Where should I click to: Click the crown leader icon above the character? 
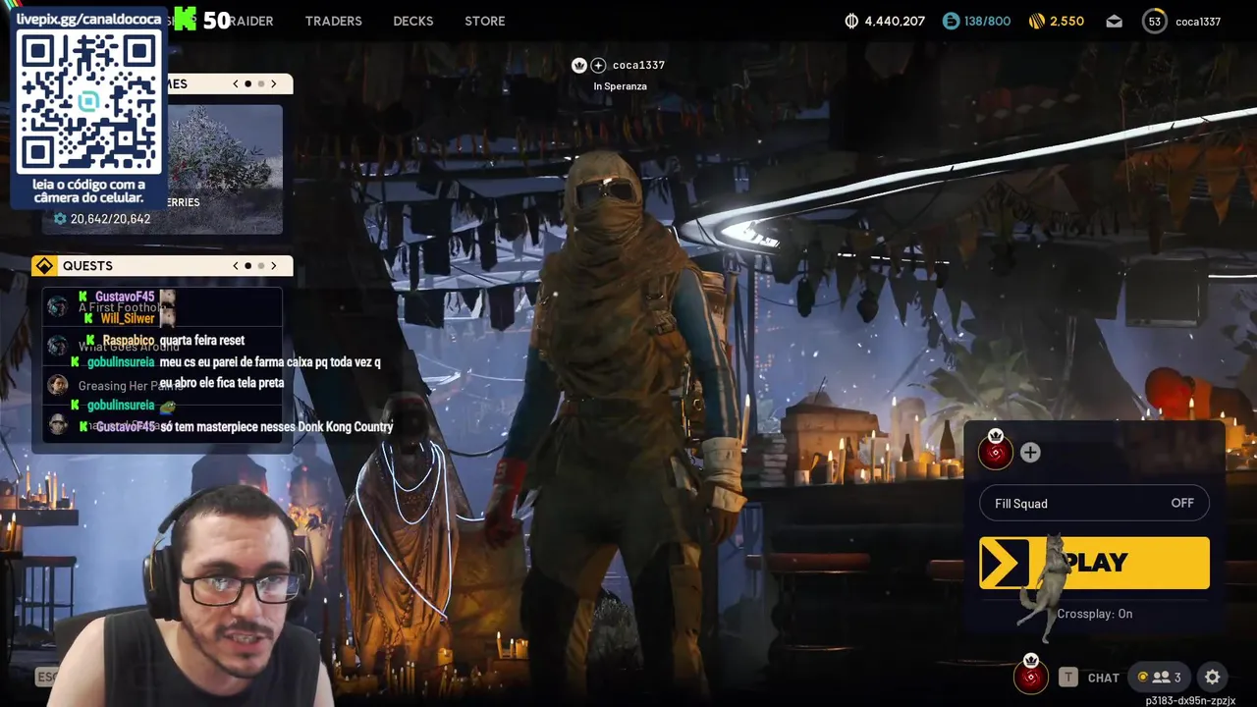coord(579,65)
